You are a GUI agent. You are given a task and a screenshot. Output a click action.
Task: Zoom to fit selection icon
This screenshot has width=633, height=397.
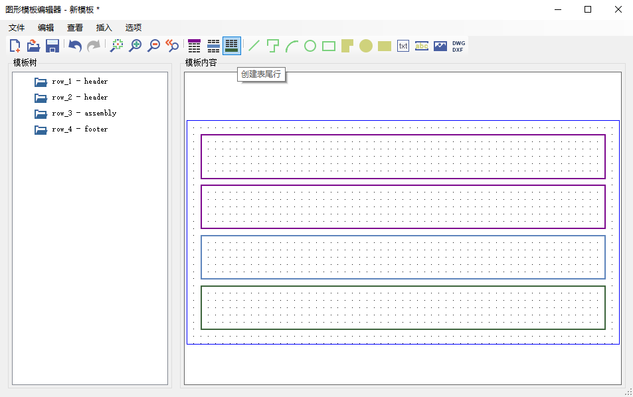pyautogui.click(x=117, y=46)
